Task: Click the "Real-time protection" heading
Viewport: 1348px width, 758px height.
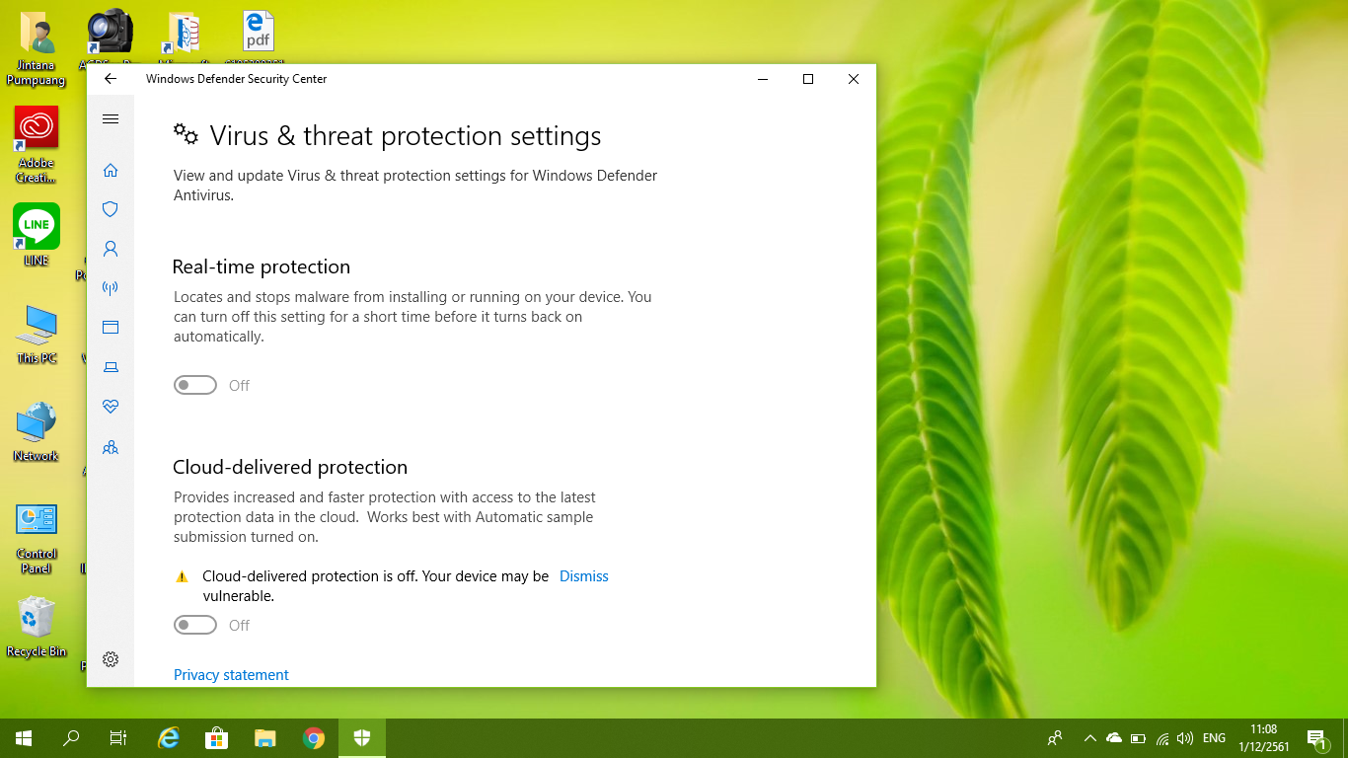Action: (262, 267)
